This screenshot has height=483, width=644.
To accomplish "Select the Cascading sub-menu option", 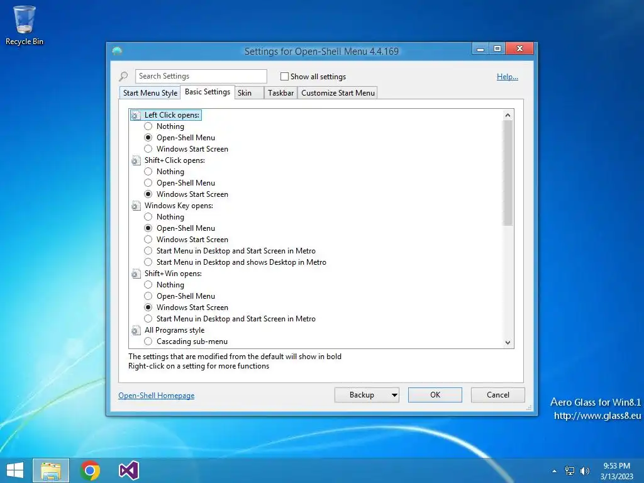I will tap(148, 341).
